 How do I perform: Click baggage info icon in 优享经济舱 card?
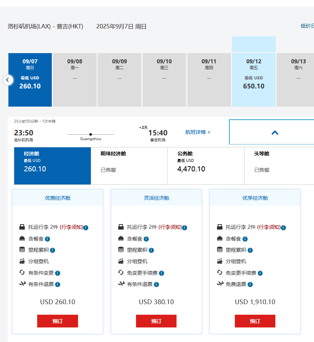(x=283, y=228)
